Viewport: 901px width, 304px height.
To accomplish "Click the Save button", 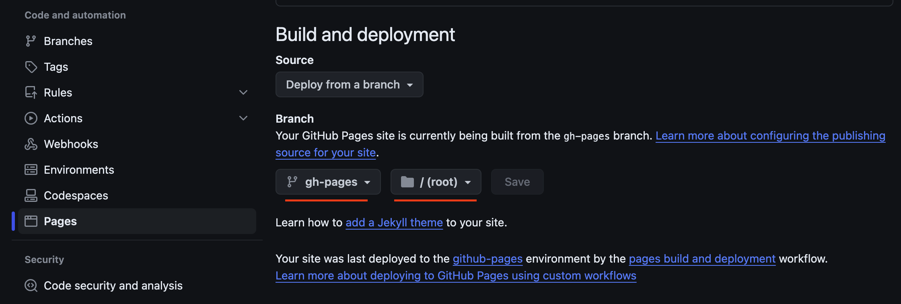I will pos(517,182).
